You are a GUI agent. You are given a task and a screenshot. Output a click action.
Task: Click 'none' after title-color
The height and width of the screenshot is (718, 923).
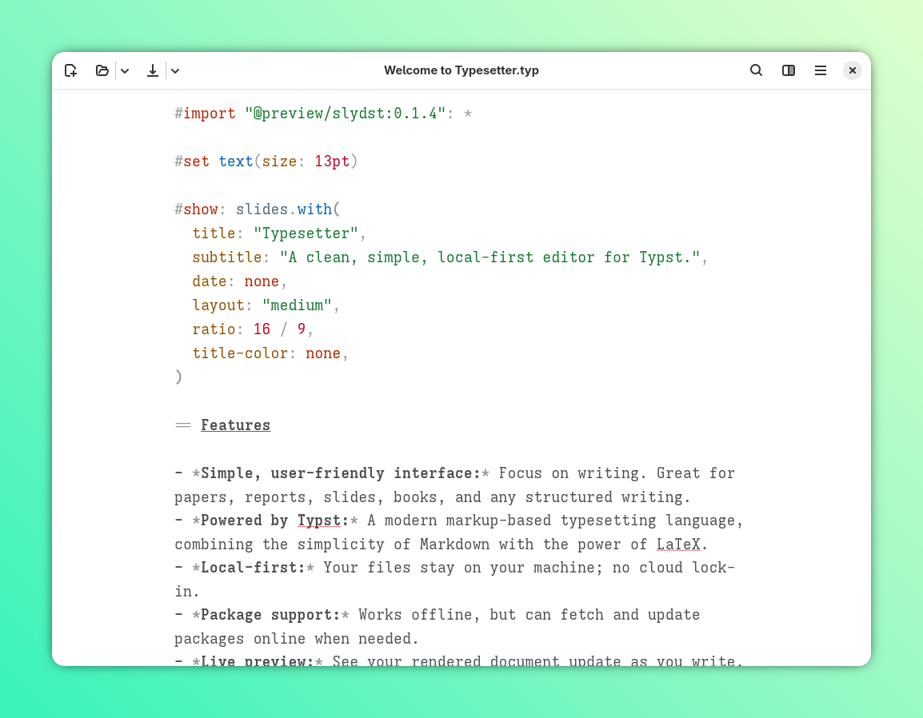pos(322,353)
